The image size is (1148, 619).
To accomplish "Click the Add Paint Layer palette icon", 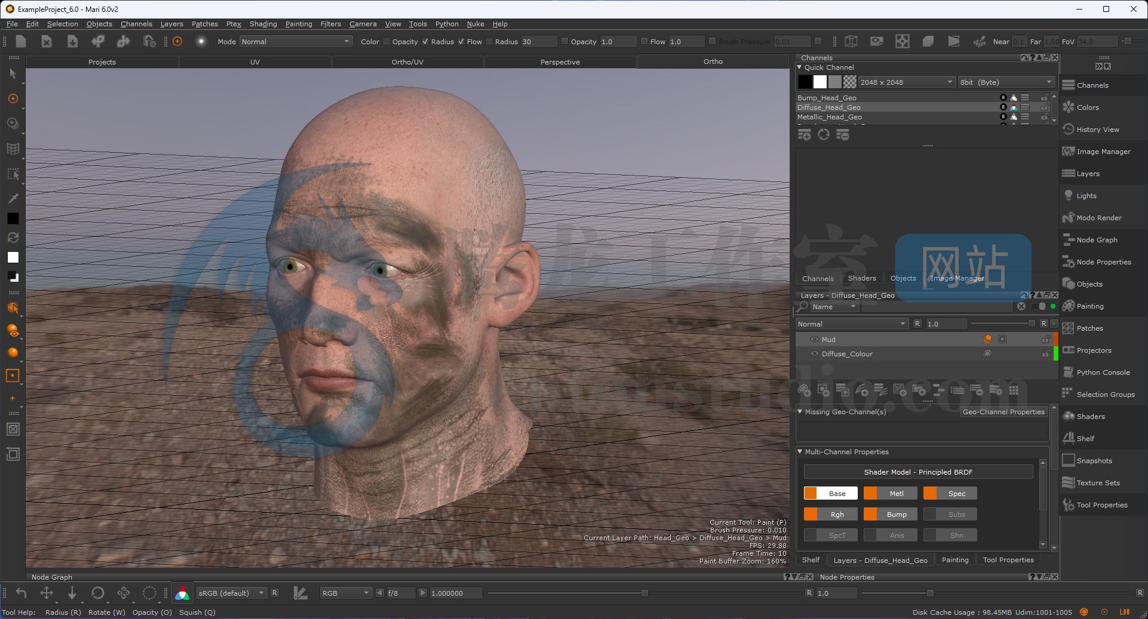I will [x=805, y=390].
